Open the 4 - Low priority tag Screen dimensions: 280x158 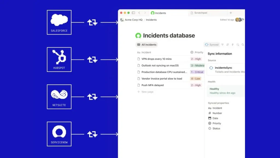coord(196,79)
